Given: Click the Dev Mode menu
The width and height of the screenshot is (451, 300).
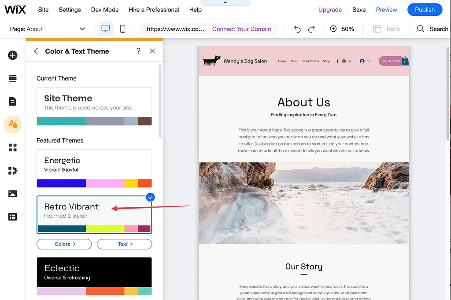Looking at the screenshot, I should coord(104,9).
